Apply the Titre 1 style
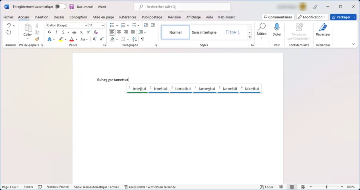This screenshot has height=190, width=360. pos(232,32)
